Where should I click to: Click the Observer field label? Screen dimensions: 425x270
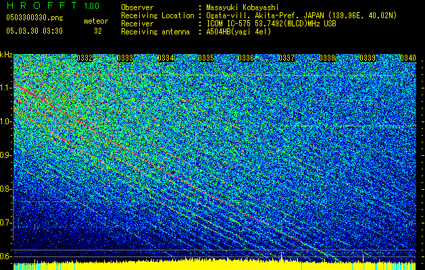[137, 7]
